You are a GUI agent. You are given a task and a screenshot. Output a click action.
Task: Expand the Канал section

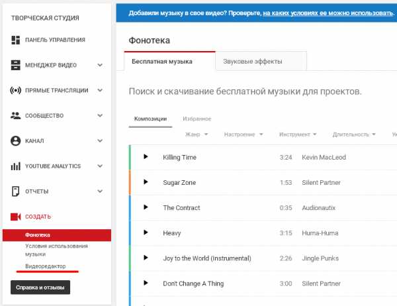coord(100,140)
